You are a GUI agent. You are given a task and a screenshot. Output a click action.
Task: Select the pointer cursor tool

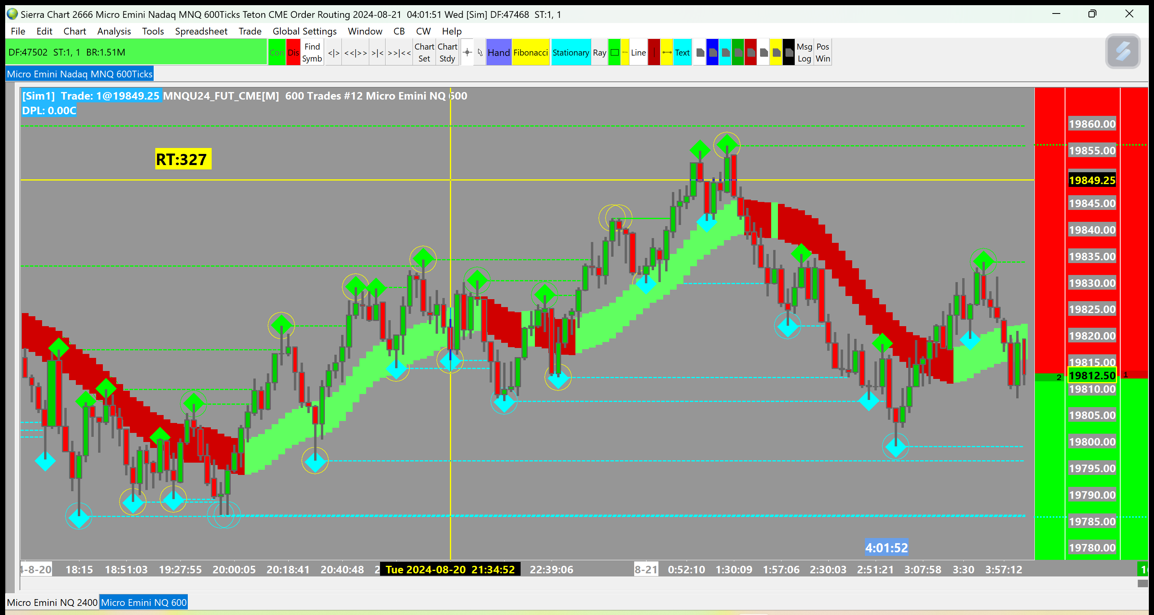click(480, 52)
